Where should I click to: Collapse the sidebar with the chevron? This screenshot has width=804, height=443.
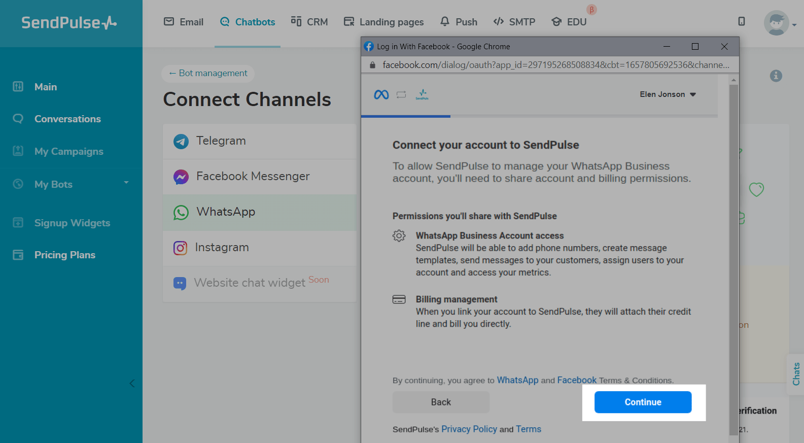pyautogui.click(x=132, y=383)
